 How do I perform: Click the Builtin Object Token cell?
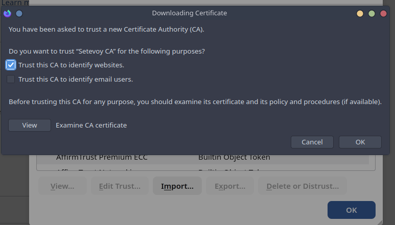tap(234, 157)
